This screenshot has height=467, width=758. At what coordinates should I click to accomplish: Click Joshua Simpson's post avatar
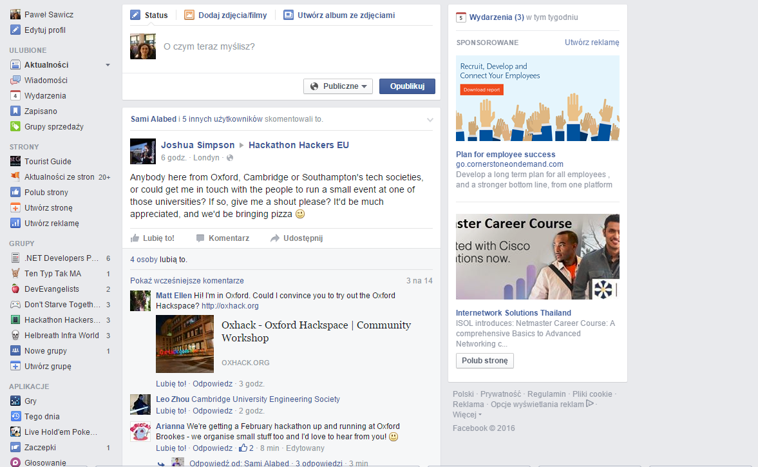(x=142, y=152)
